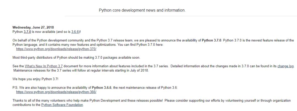Screen dimensions: 297x111
Task: Open the change log link
Action: (285, 66)
